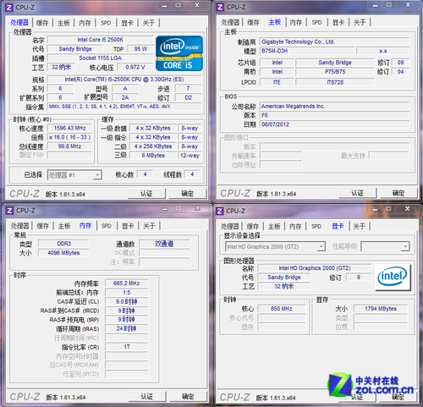This screenshot has width=423, height=407.
Task: Select 处理器 tab in the mainboard window
Action: pyautogui.click(x=230, y=22)
